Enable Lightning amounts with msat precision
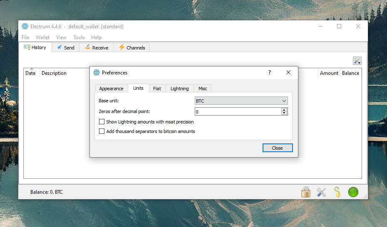Image resolution: width=387 pixels, height=227 pixels. click(102, 122)
